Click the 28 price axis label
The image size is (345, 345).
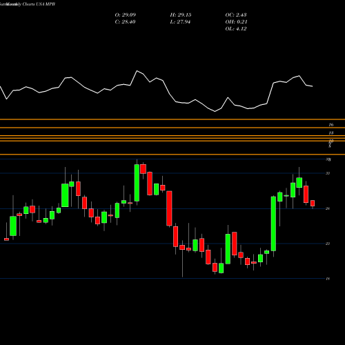pyautogui.click(x=328, y=208)
